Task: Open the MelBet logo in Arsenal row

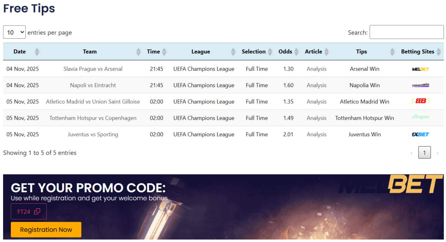Action: [420, 69]
